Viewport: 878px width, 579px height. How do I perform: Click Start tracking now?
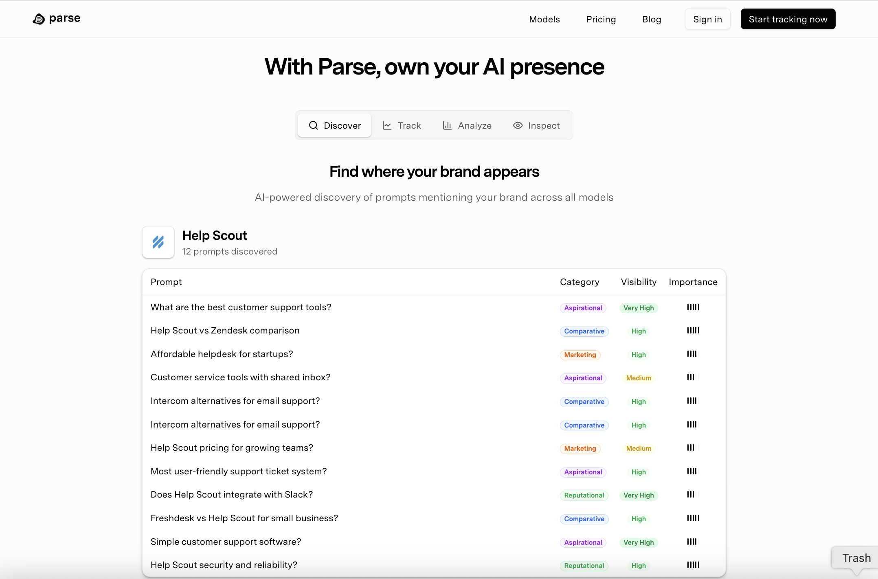788,19
